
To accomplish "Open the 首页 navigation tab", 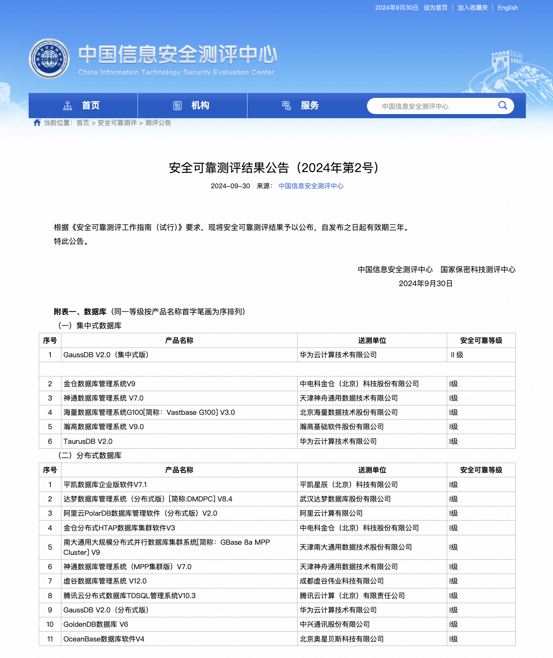I will pos(83,105).
